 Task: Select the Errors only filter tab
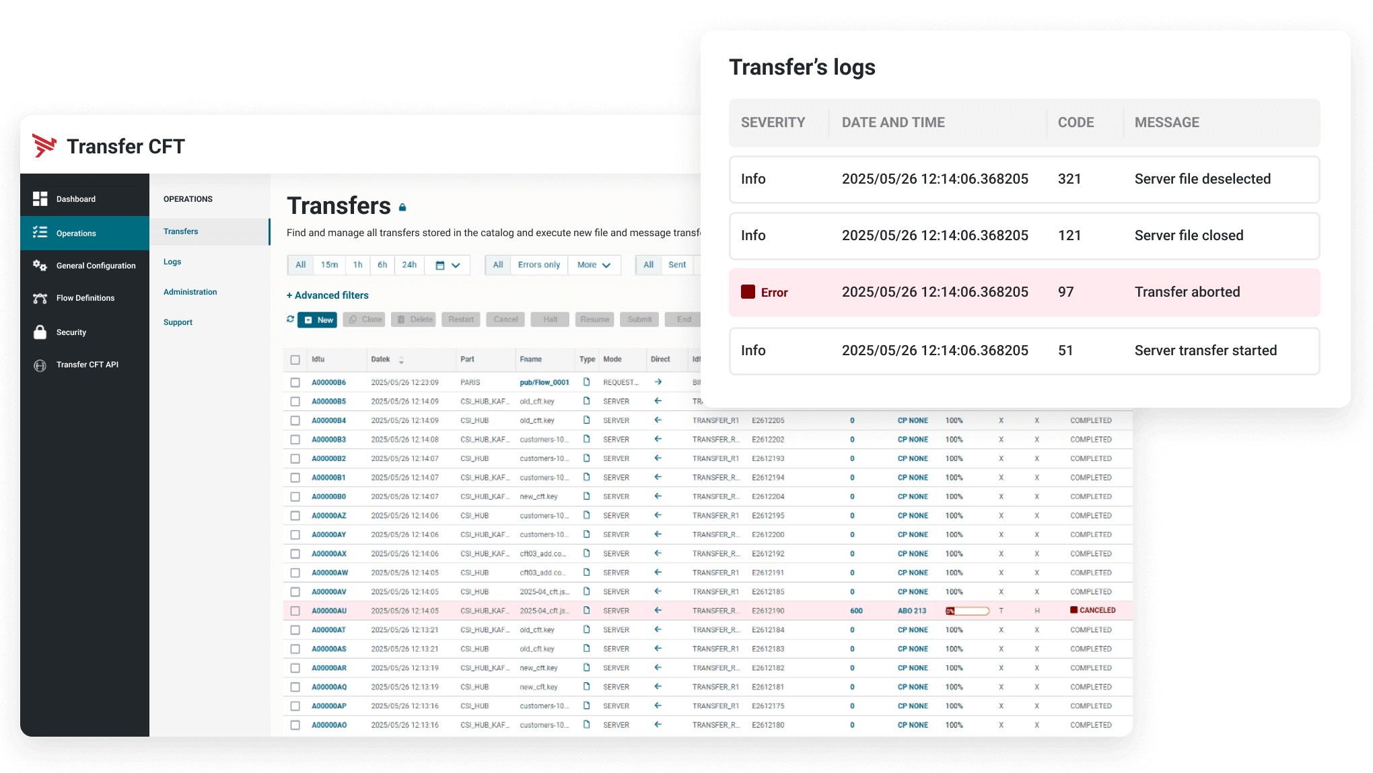pyautogui.click(x=538, y=265)
